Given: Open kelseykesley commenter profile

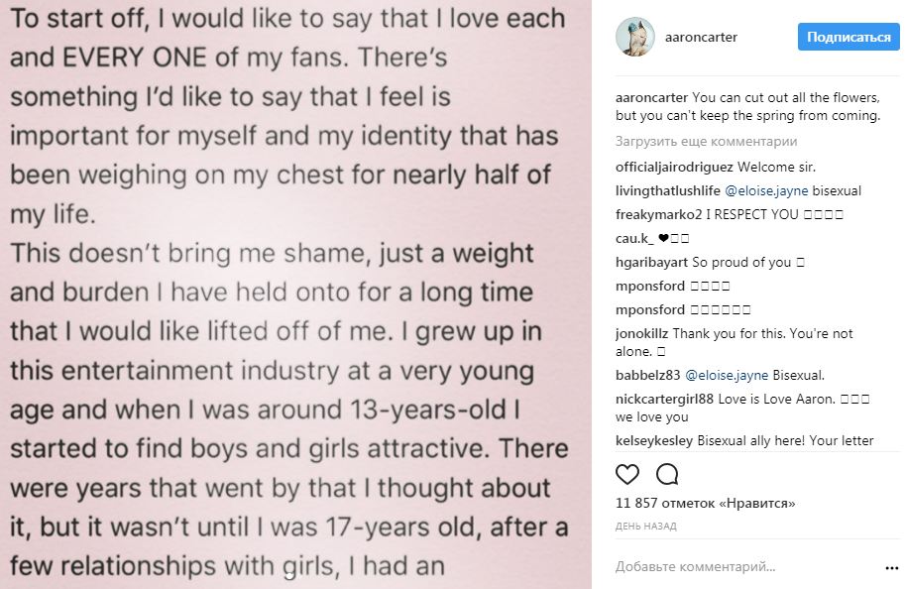Looking at the screenshot, I should [654, 440].
